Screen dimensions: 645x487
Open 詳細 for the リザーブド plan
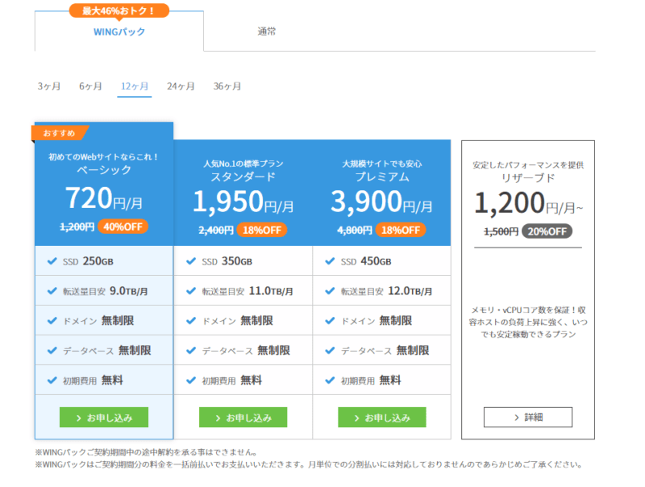[x=528, y=417]
